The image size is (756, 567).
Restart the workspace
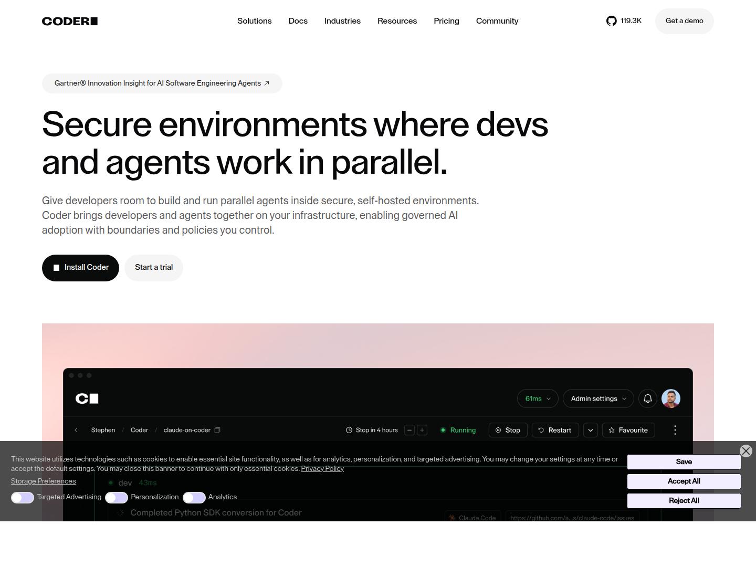point(555,430)
